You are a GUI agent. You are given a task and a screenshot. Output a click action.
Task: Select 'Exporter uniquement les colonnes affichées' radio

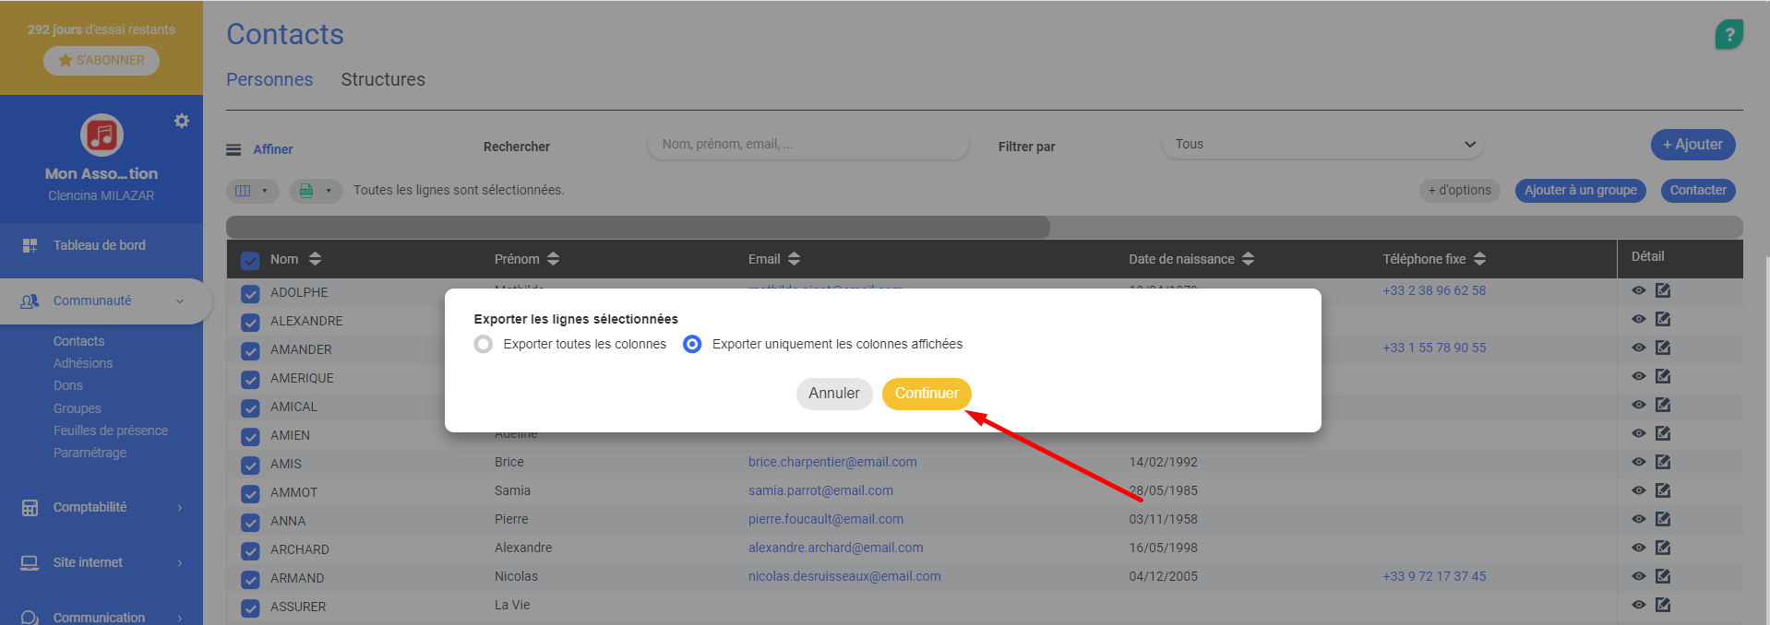pos(692,344)
